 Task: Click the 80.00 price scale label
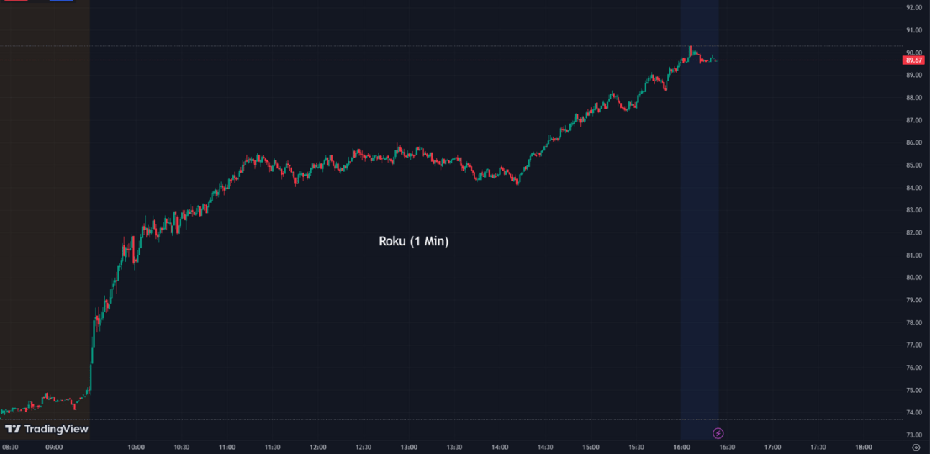coord(914,278)
